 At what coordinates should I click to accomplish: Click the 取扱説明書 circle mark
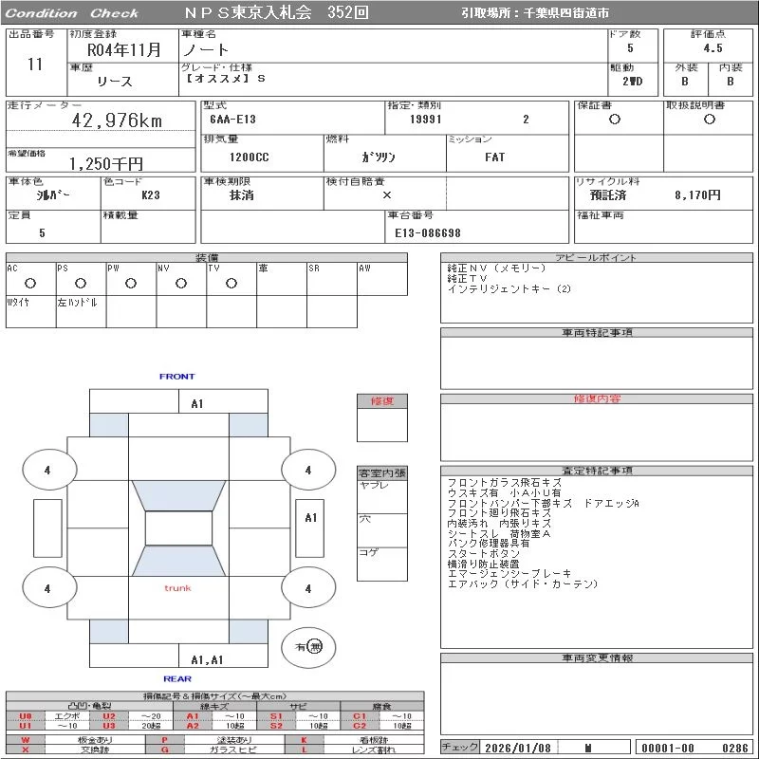(x=710, y=120)
